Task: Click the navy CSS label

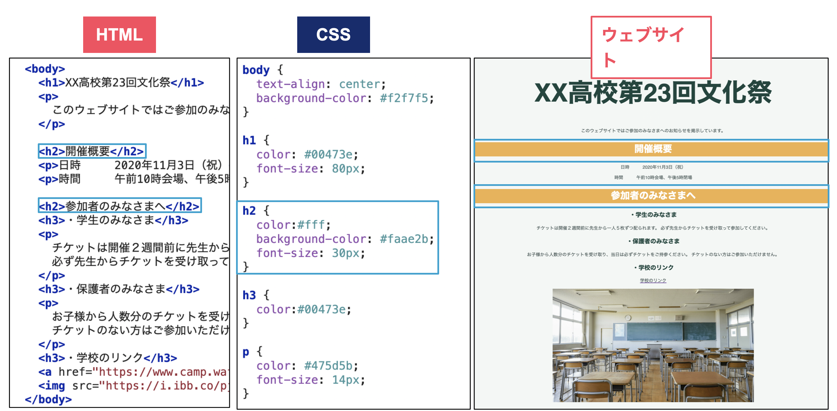Action: click(333, 35)
